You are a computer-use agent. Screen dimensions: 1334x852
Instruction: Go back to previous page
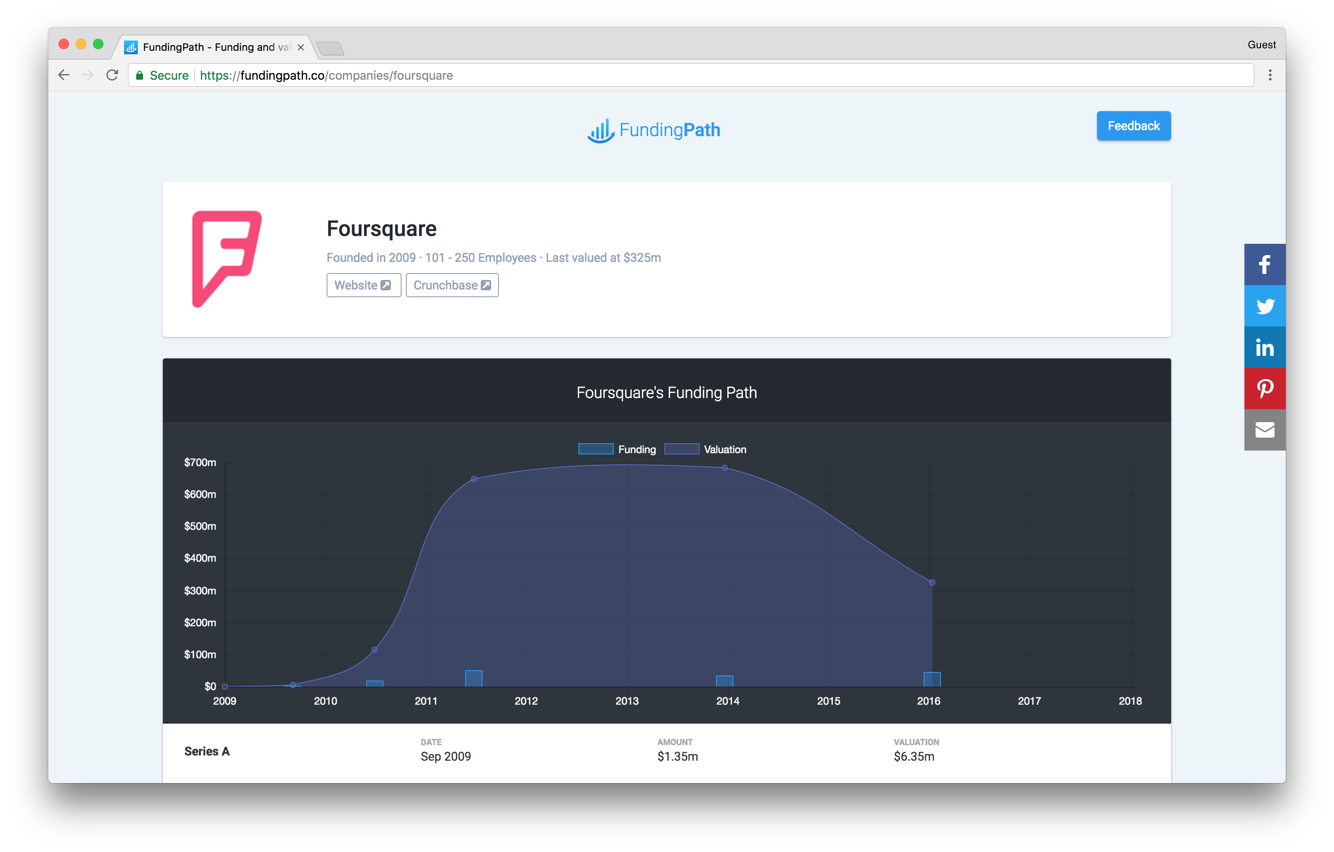tap(64, 75)
